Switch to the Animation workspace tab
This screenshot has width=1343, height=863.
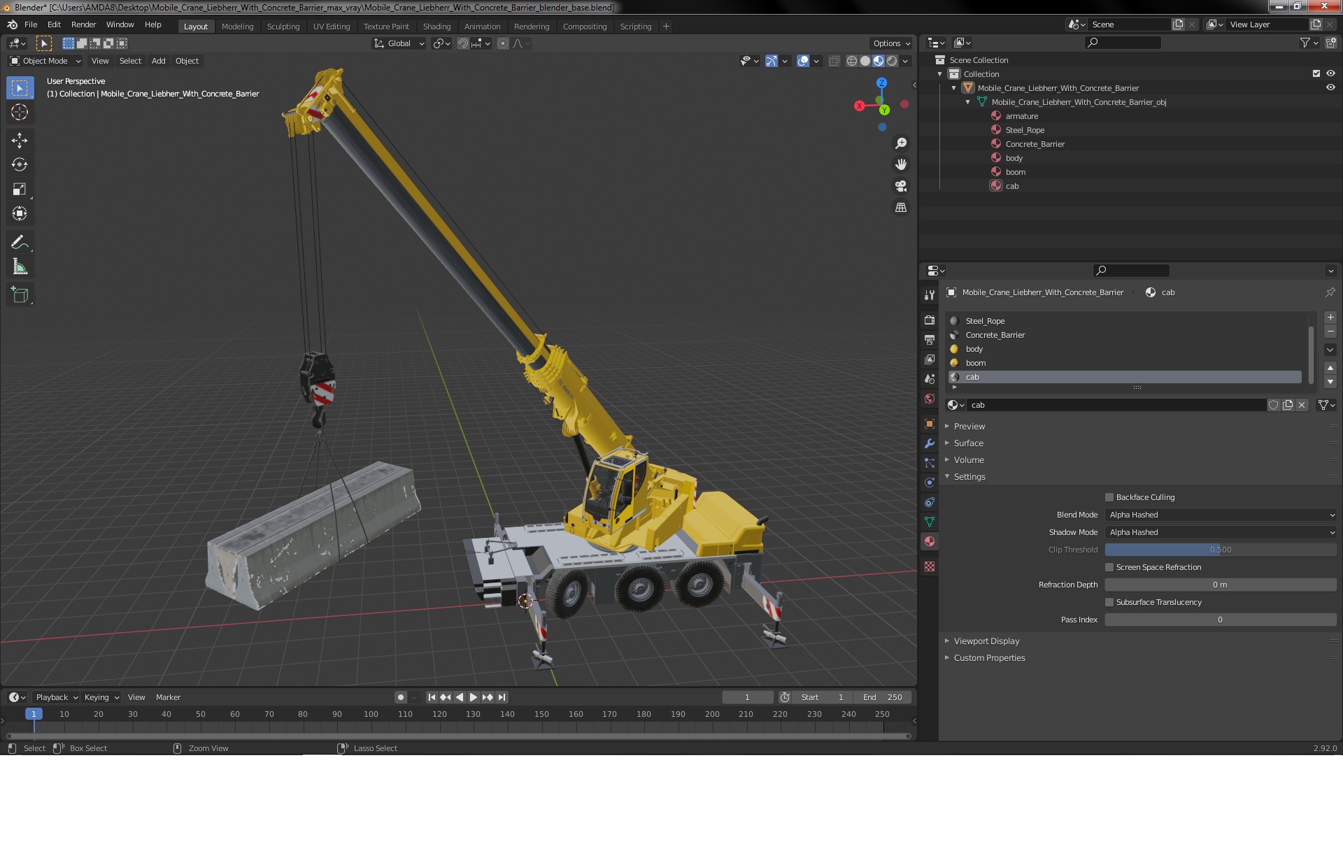point(482,27)
